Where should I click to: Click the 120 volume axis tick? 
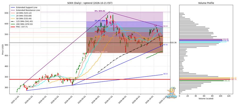[x=229, y=96]
